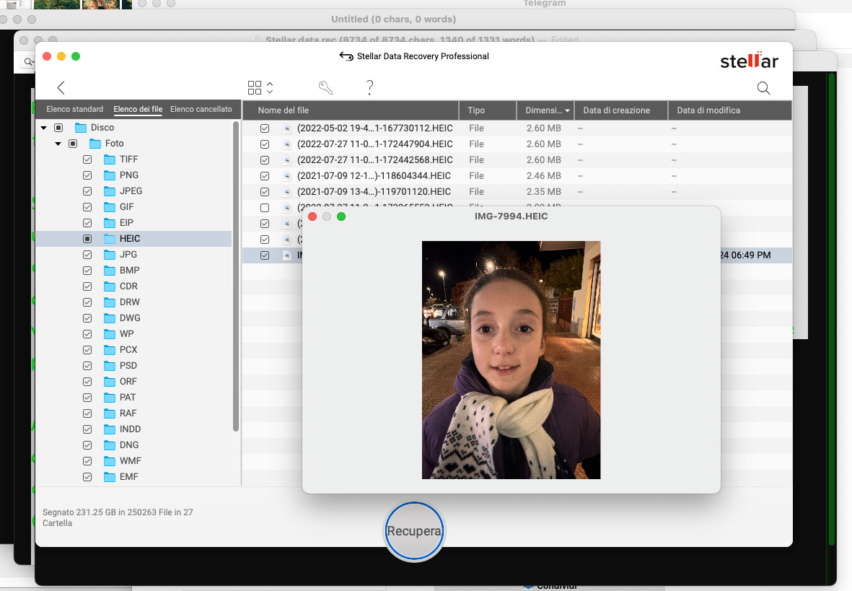This screenshot has height=591, width=852.
Task: Uncheck the PNG folder checkbox
Action: click(87, 175)
